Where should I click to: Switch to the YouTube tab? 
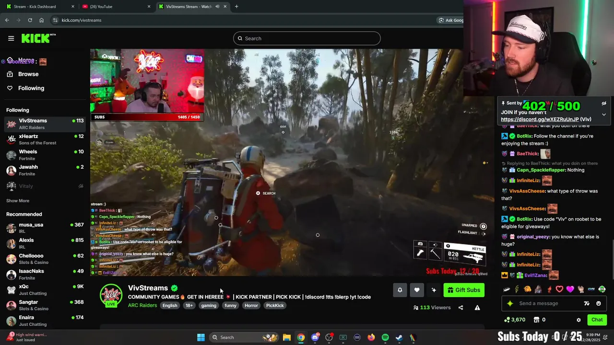[116, 7]
